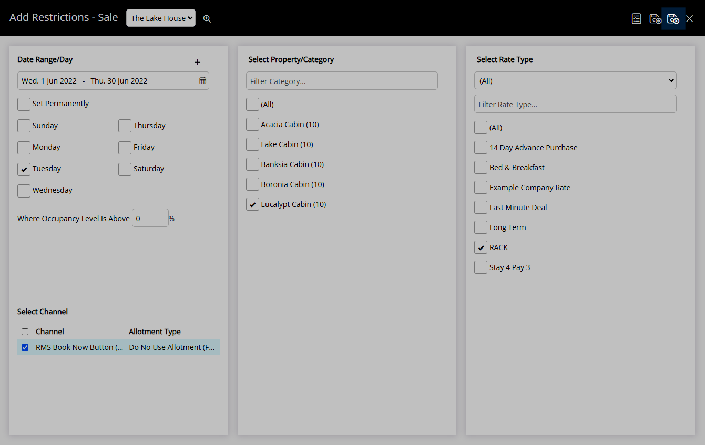Screen dimensions: 705x445
Task: Tick Example Company Rate checkbox
Action: tap(481, 188)
